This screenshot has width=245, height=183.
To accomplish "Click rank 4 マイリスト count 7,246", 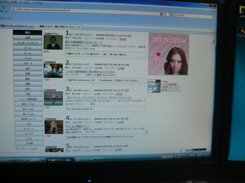I will [x=120, y=122].
